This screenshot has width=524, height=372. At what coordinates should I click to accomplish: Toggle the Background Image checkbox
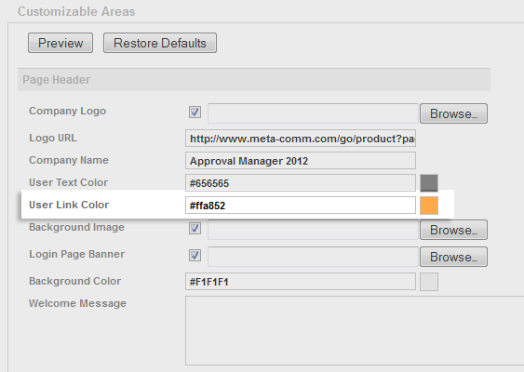pyautogui.click(x=195, y=229)
